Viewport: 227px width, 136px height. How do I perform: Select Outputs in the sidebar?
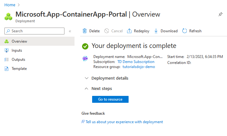(18, 60)
